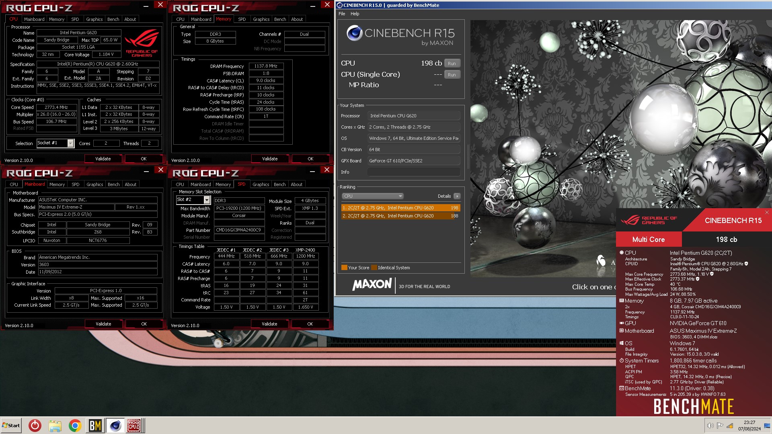Open the CPU tab in Memory-tab CPU-Z window
The image size is (772, 434).
click(x=180, y=19)
